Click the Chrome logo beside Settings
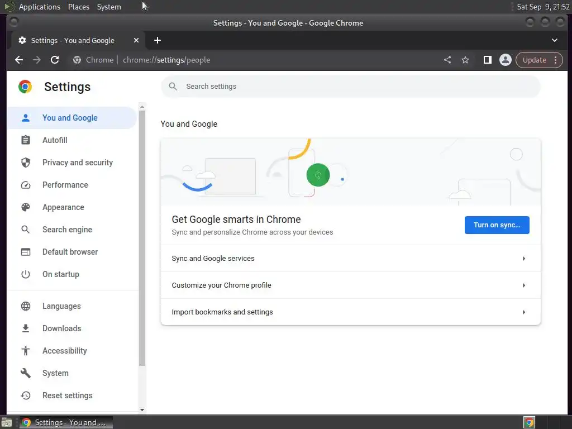Image resolution: width=572 pixels, height=429 pixels. coord(25,87)
